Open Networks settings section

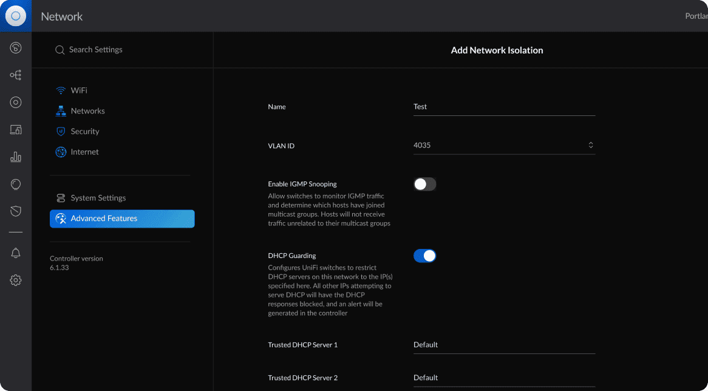(x=87, y=111)
